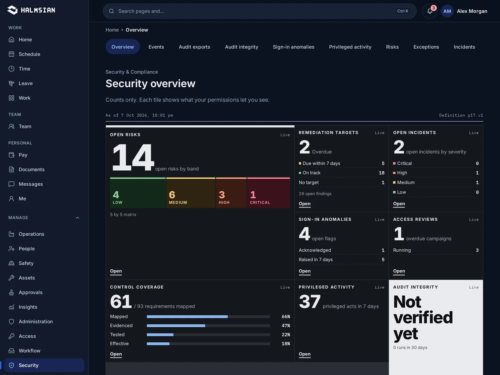Switch to the Risks tab

point(392,47)
